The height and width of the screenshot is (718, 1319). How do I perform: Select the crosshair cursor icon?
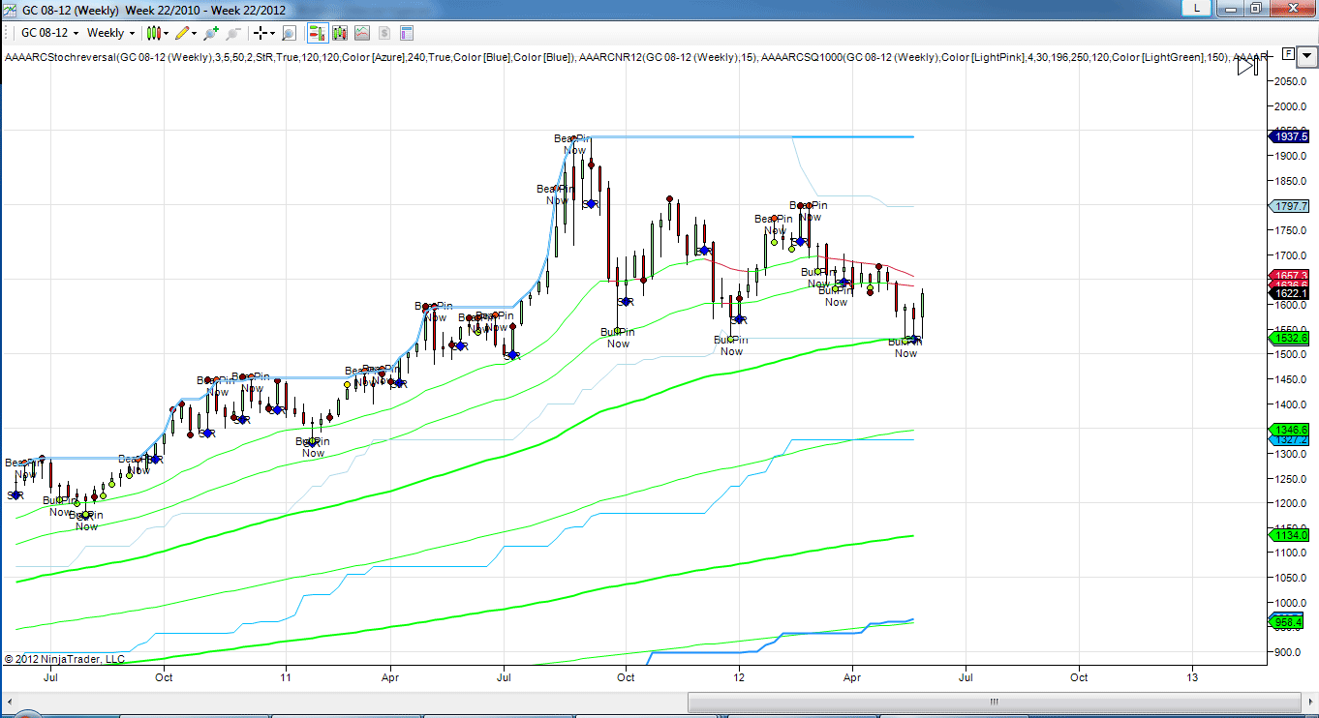click(261, 33)
